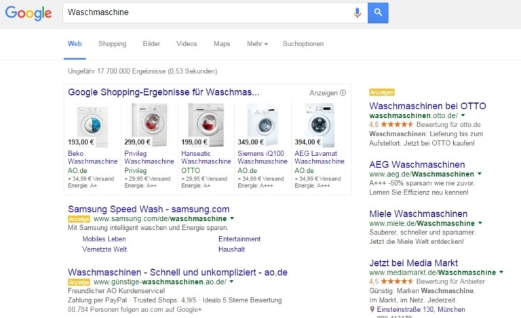The width and height of the screenshot is (521, 318).
Task: Open Jetzt bei Media Markt ad
Action: tap(413, 263)
